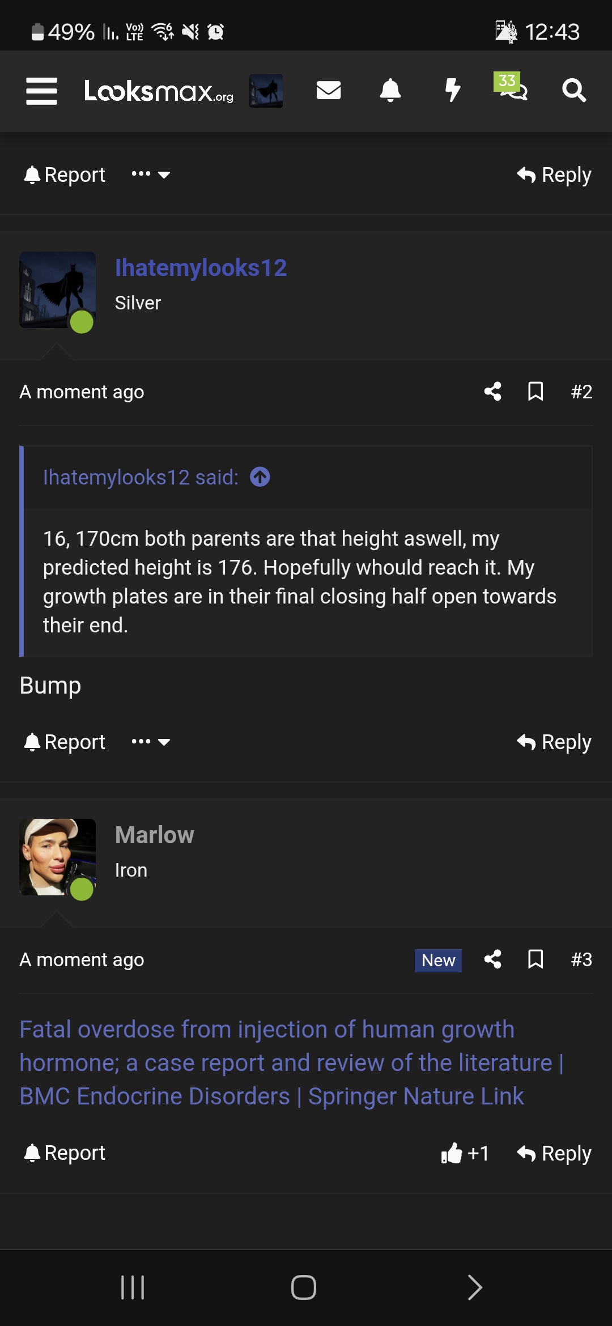The height and width of the screenshot is (1326, 612).
Task: Open the hamburger navigation menu
Action: point(41,91)
